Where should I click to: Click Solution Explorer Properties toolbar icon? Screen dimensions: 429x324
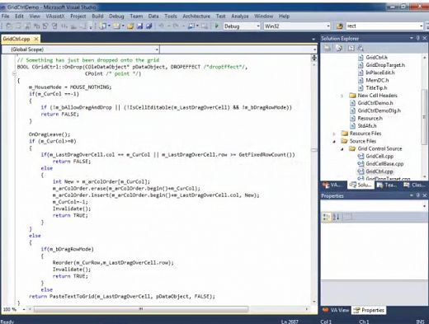pyautogui.click(x=327, y=49)
